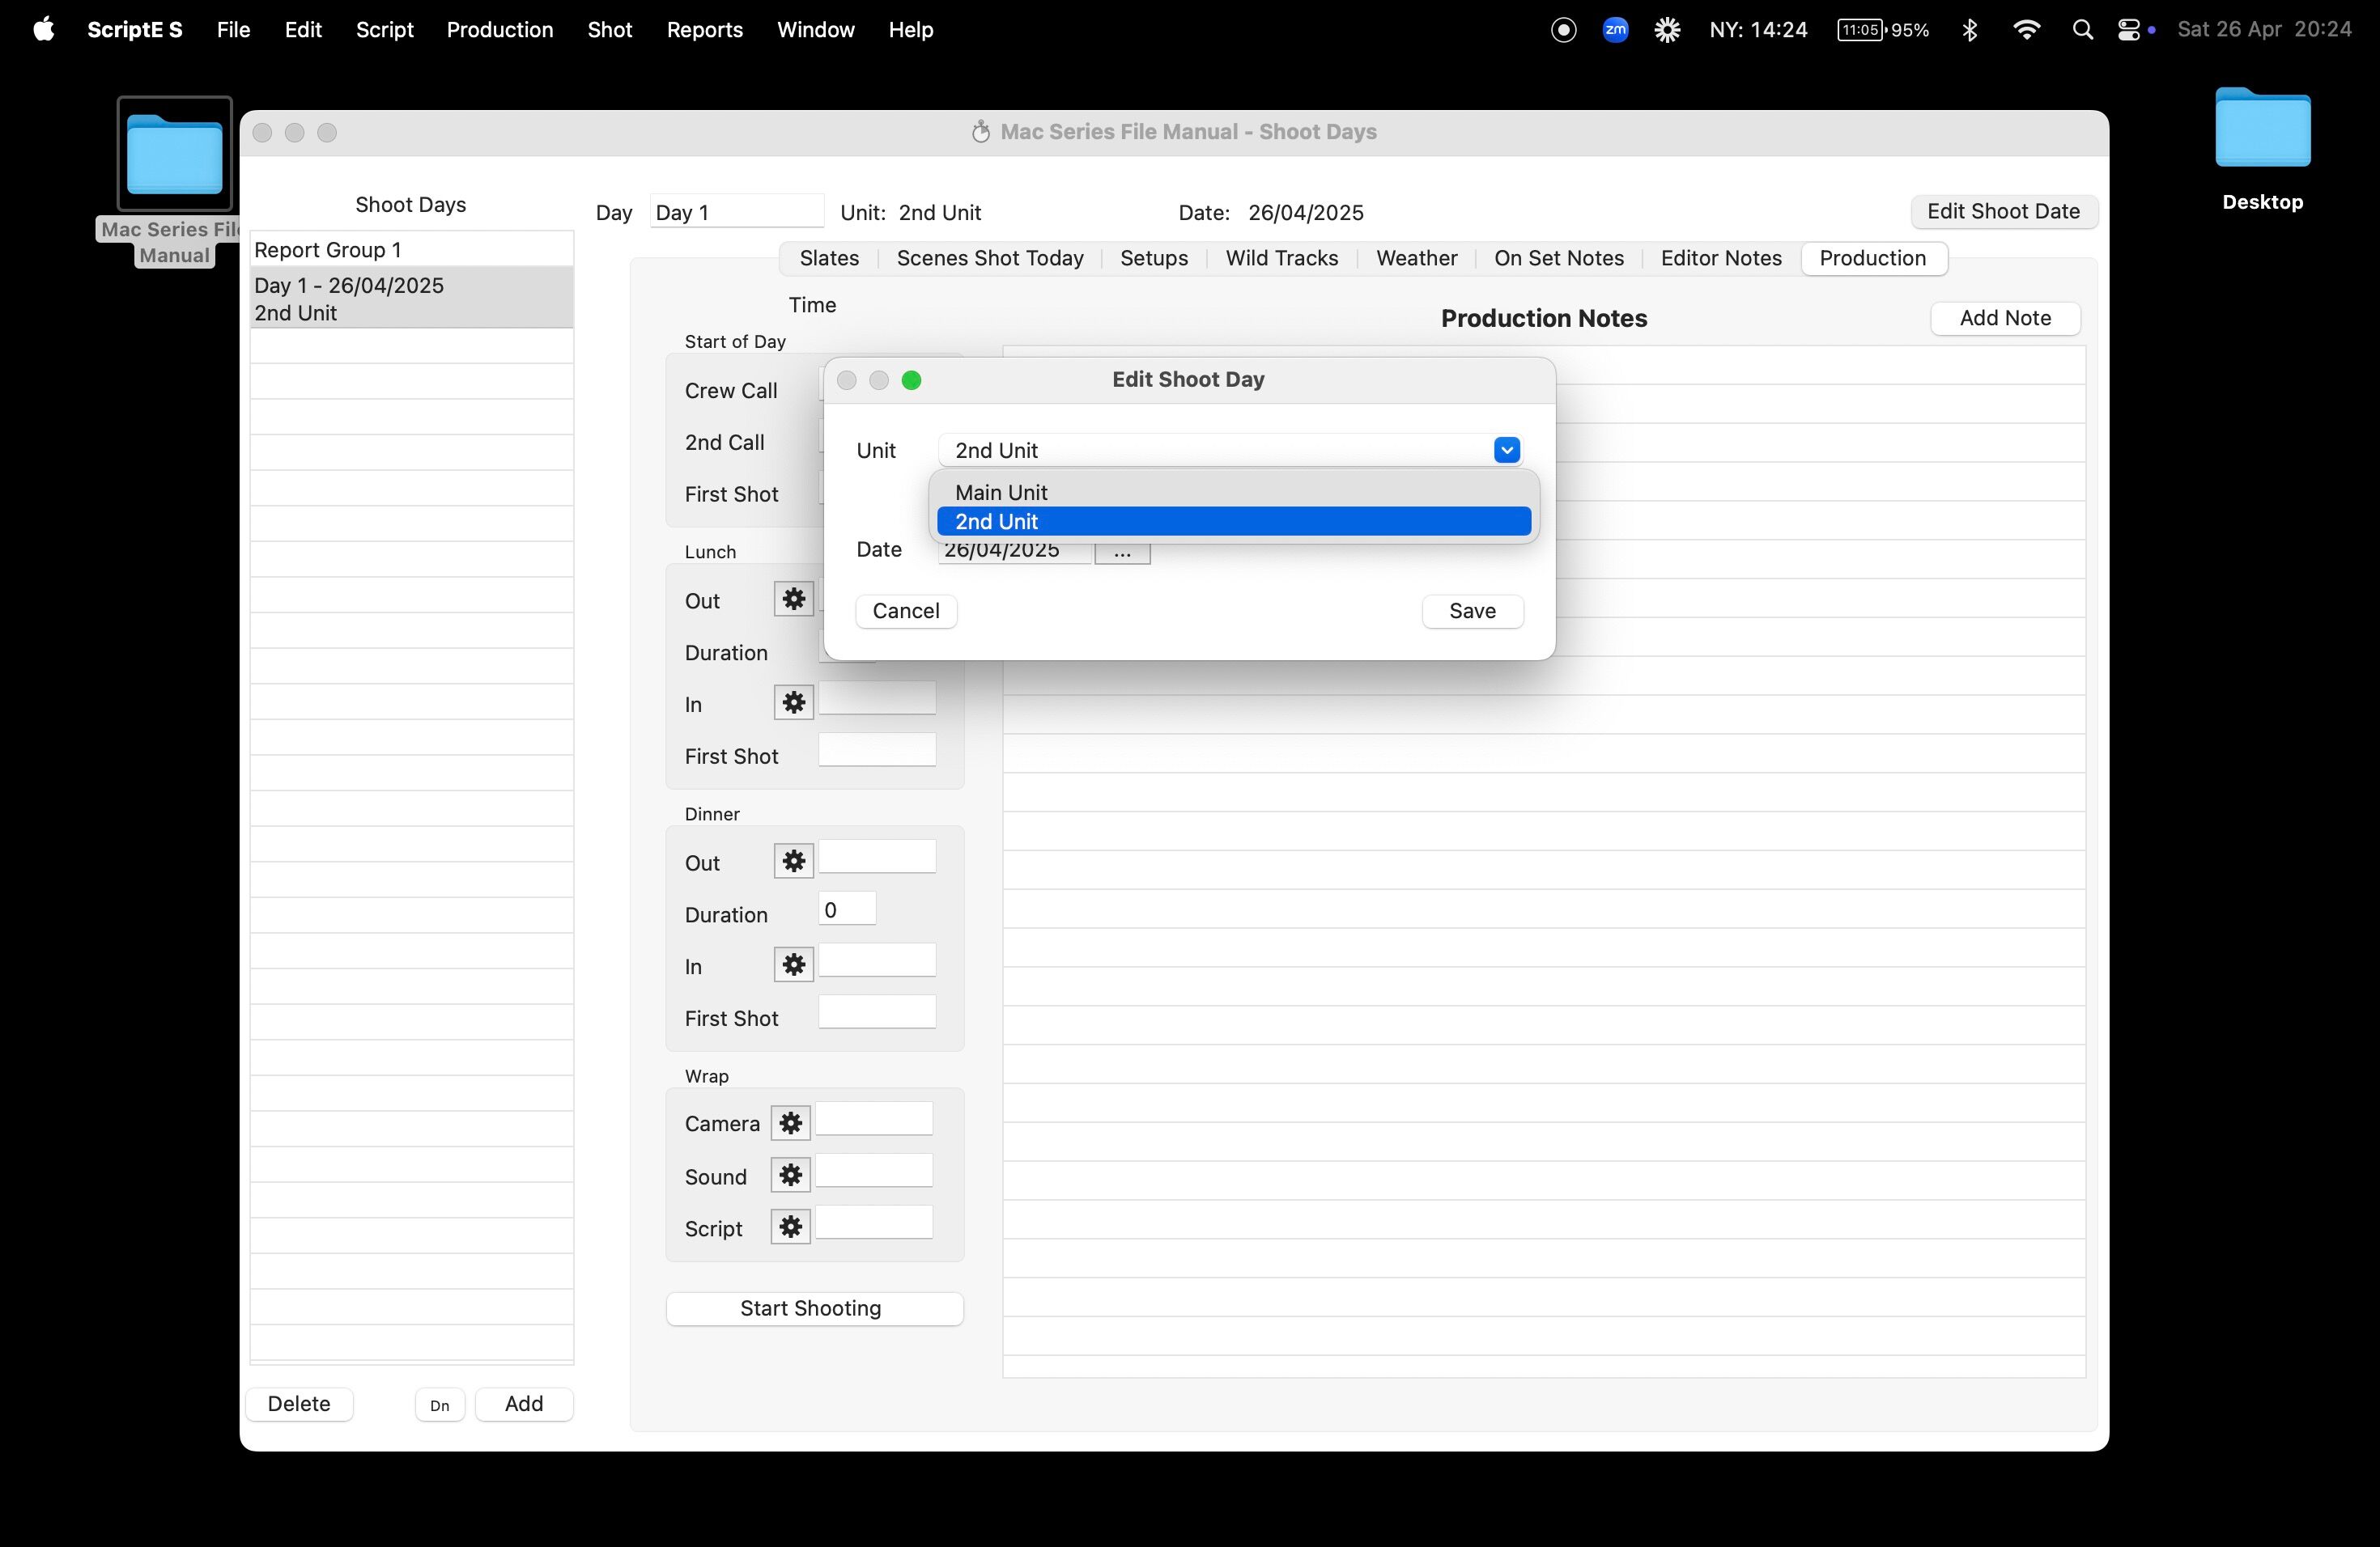
Task: Switch to the Weather tab
Action: pos(1416,259)
